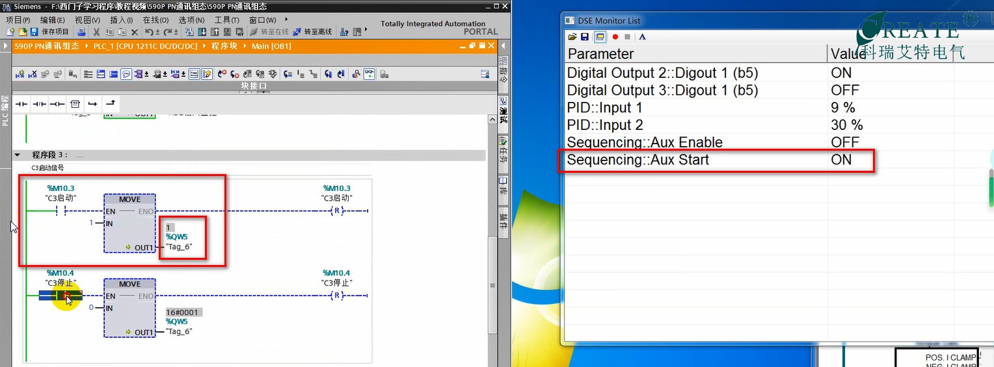This screenshot has height=367, width=994.
Task: Click the 9 % value cell
Action: click(891, 107)
